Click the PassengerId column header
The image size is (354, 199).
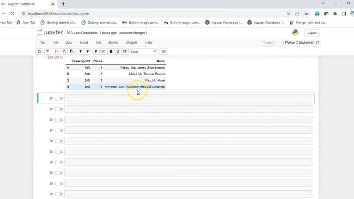[x=81, y=61]
